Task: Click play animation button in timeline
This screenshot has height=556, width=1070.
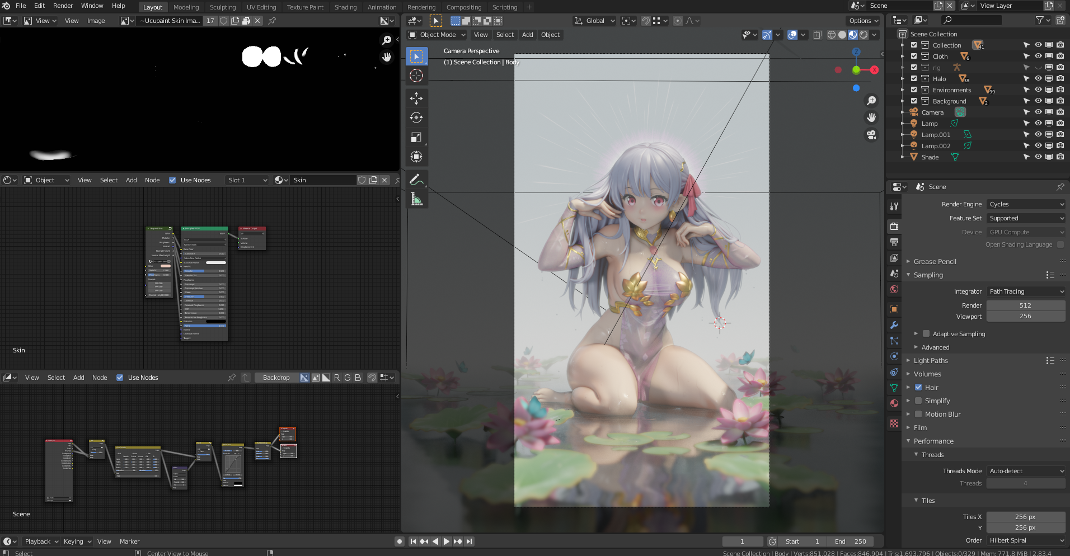Action: (446, 541)
